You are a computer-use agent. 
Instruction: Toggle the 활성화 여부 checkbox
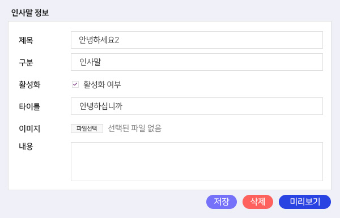pyautogui.click(x=75, y=84)
